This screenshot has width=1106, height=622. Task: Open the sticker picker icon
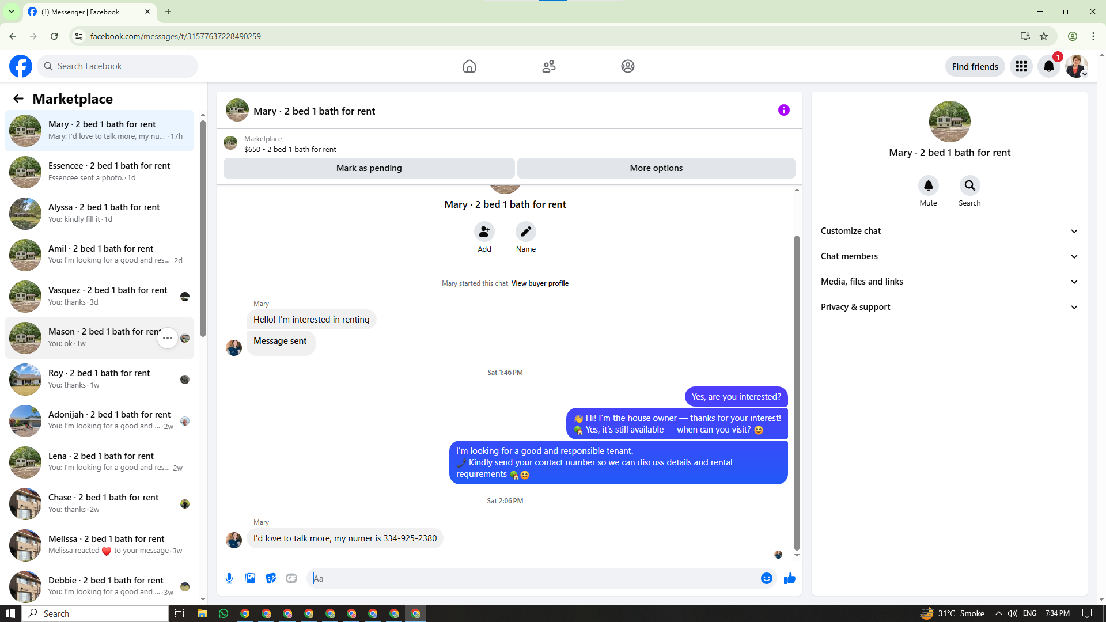pos(271,578)
